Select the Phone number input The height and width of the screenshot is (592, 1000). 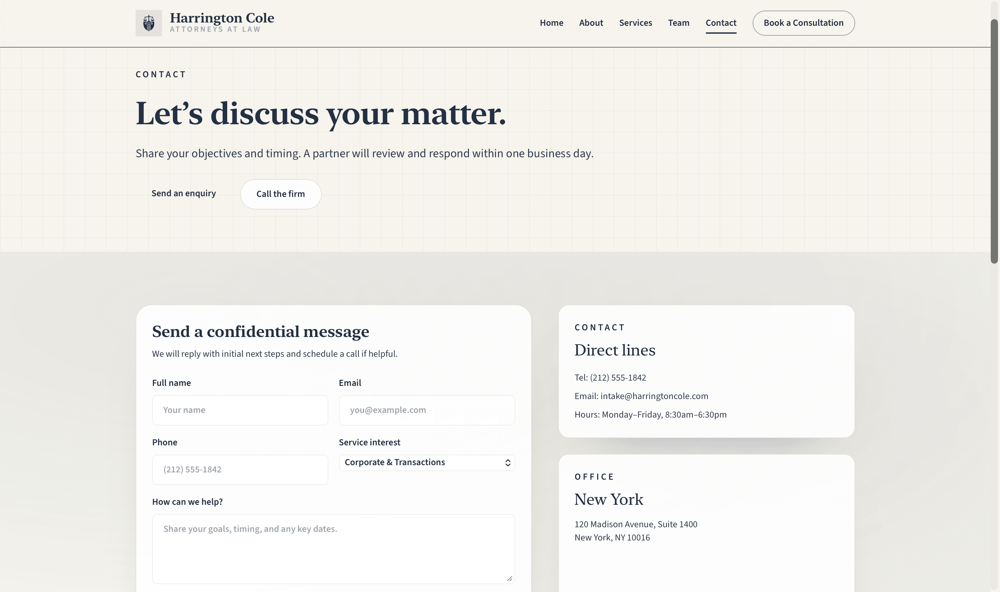(240, 469)
